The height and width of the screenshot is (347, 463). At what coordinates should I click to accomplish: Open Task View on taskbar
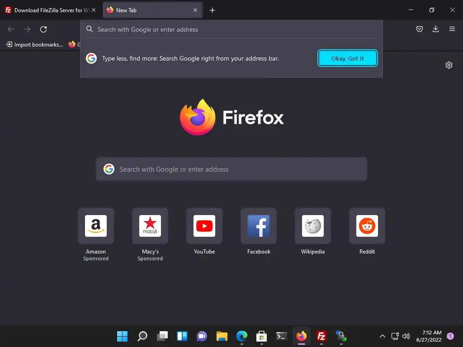coord(162,336)
